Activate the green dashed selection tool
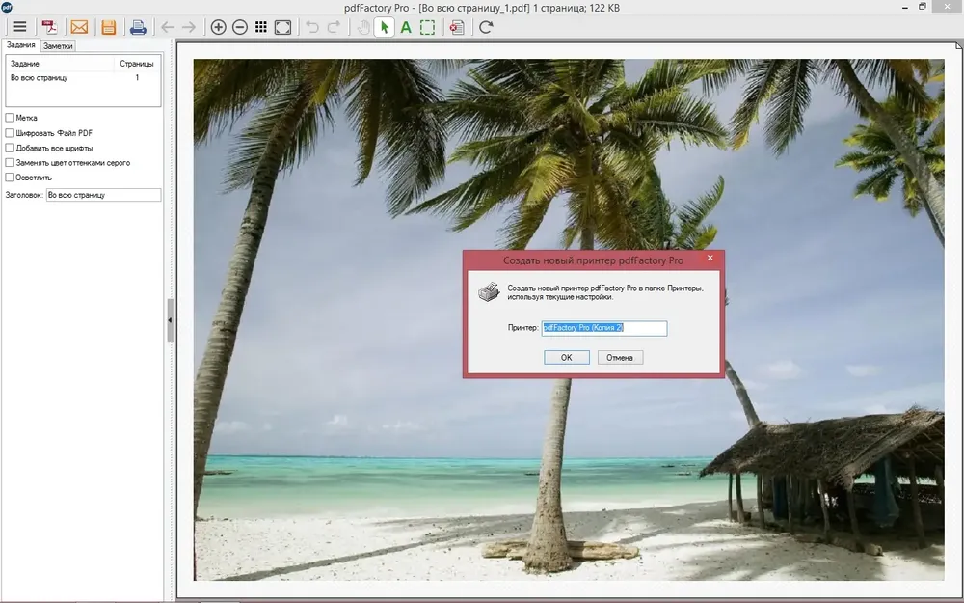 (427, 27)
